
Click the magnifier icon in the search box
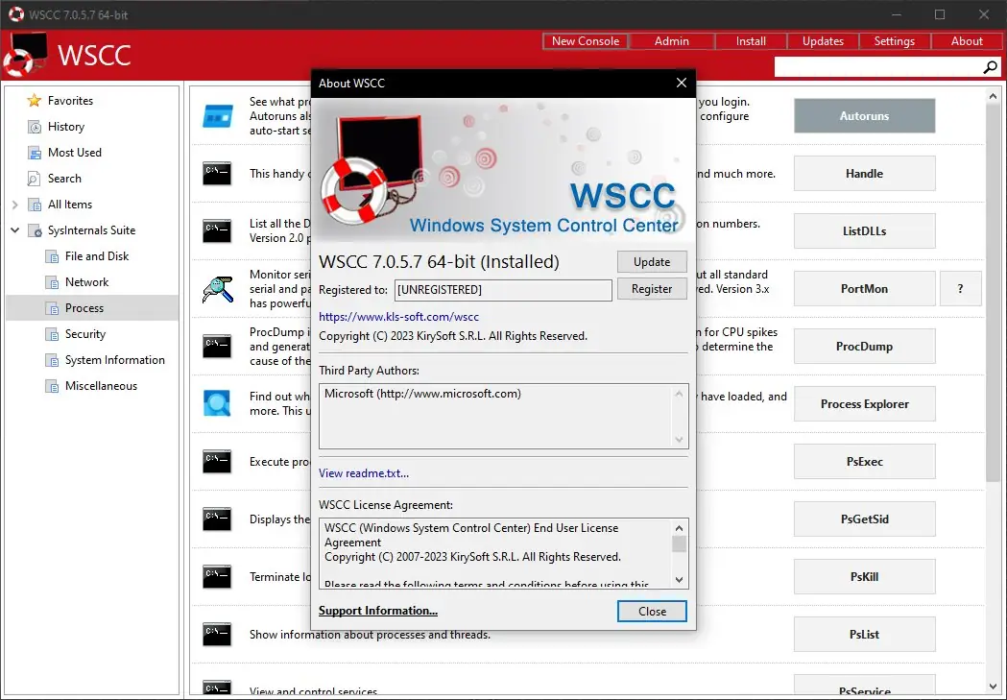tap(990, 67)
